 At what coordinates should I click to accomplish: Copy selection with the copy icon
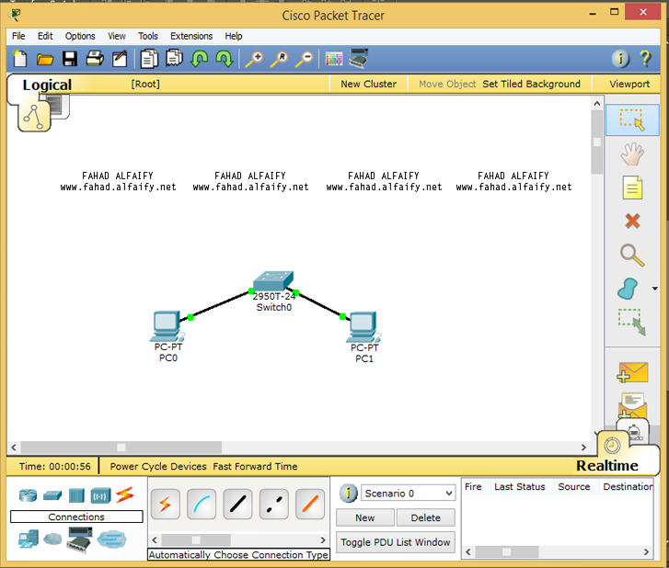point(149,59)
